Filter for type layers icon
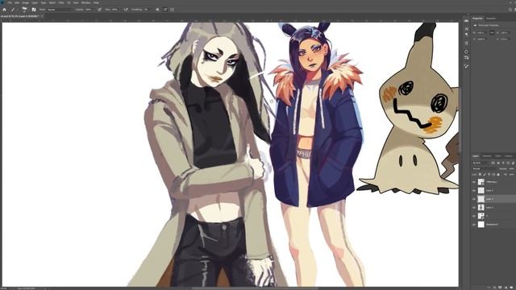This screenshot has height=290, width=516. 503,163
